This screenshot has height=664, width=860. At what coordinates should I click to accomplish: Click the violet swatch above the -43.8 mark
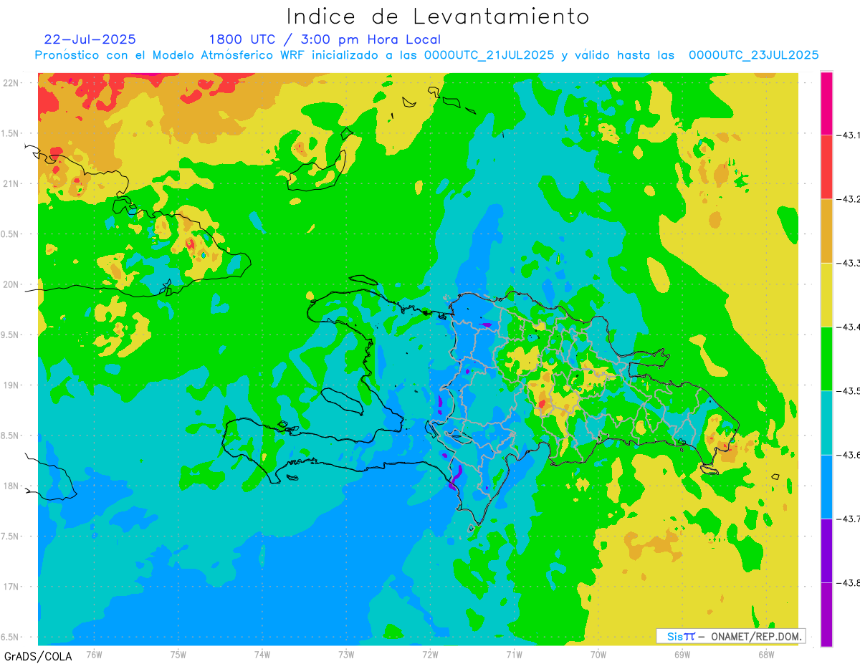[826, 550]
